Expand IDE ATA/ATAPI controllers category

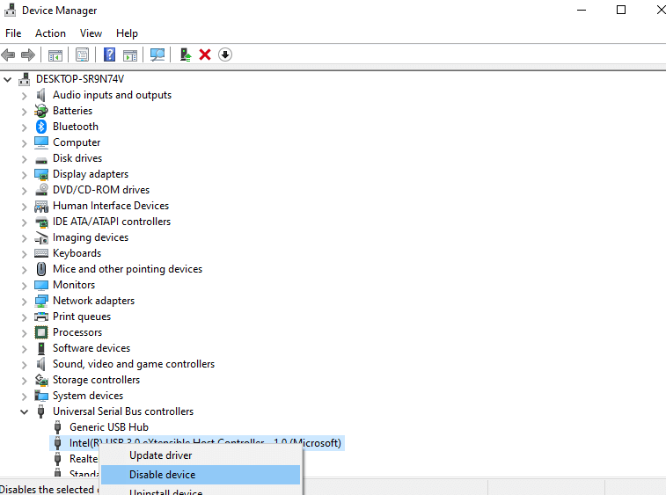25,222
